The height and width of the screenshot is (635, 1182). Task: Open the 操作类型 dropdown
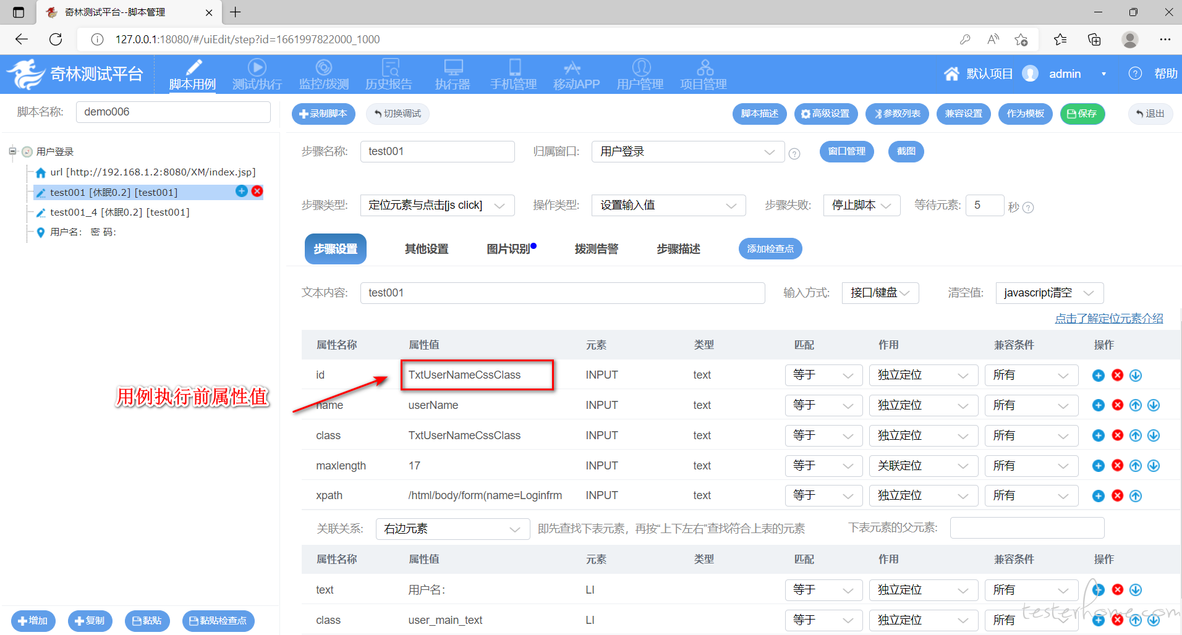point(668,205)
